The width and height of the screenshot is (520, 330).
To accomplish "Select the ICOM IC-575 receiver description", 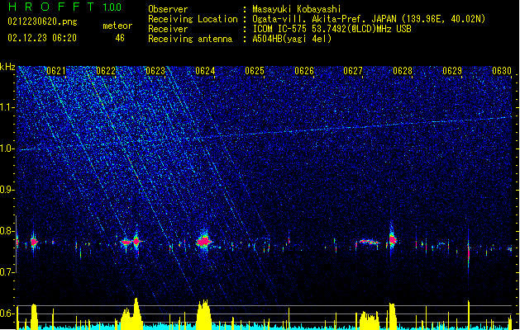I will coord(332,29).
